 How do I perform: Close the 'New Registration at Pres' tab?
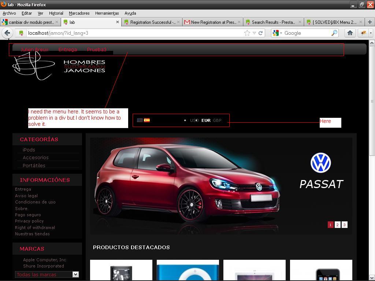[239, 22]
